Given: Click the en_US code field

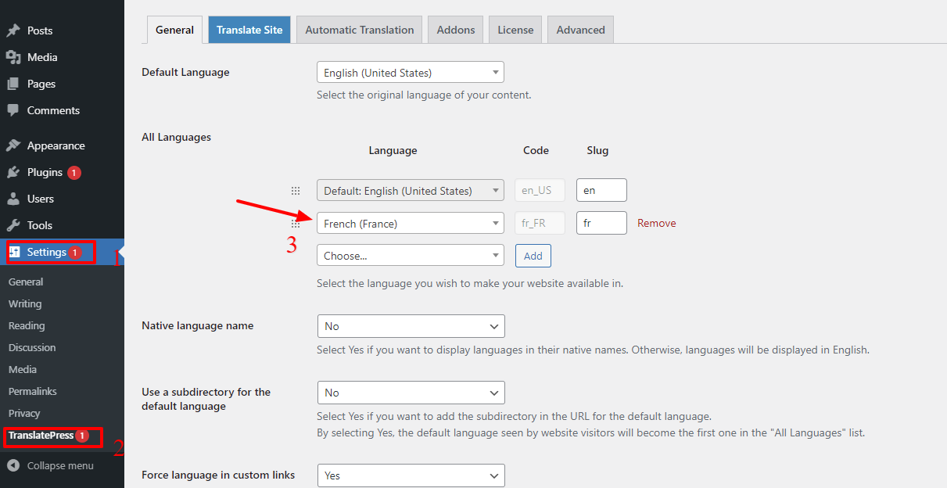Looking at the screenshot, I should tap(540, 191).
